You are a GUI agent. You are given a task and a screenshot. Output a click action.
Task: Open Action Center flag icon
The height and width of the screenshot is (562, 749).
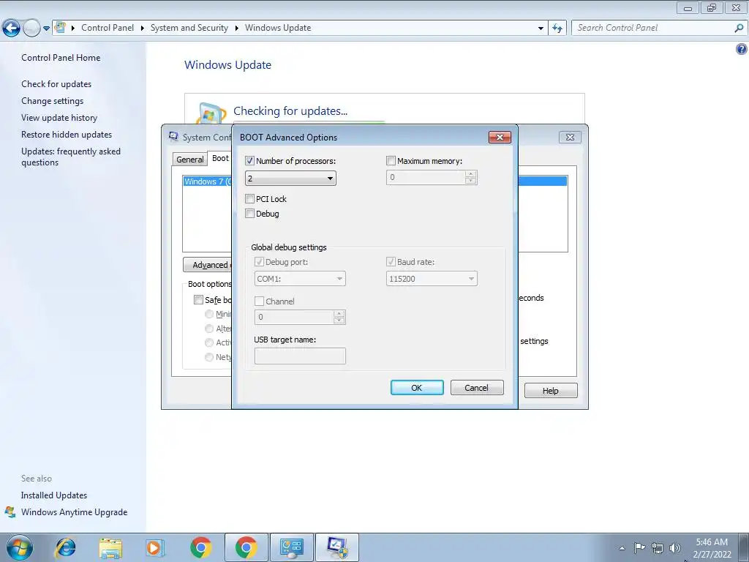[639, 547]
